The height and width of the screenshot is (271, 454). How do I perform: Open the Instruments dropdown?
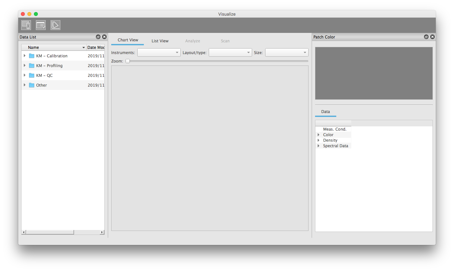(159, 52)
